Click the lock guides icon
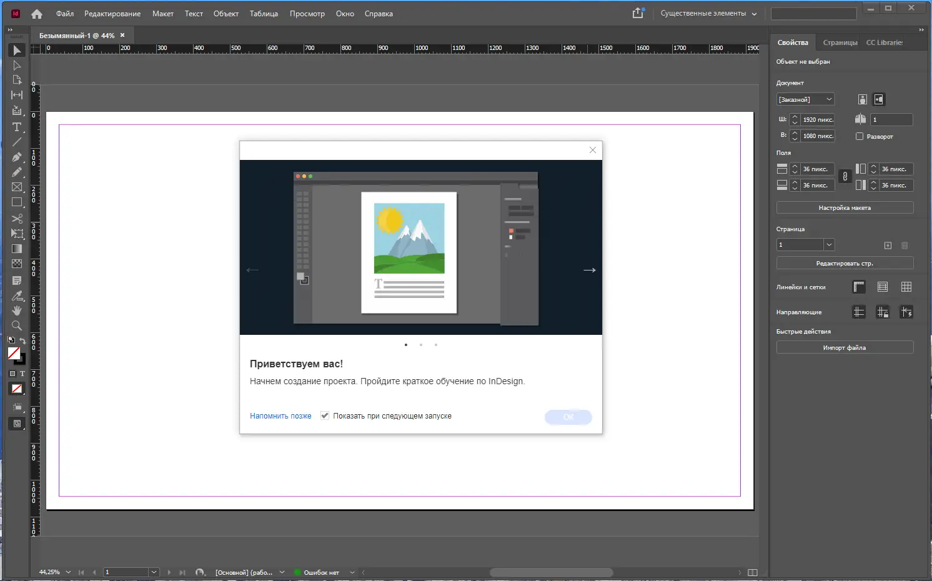Image resolution: width=932 pixels, height=581 pixels. [883, 312]
